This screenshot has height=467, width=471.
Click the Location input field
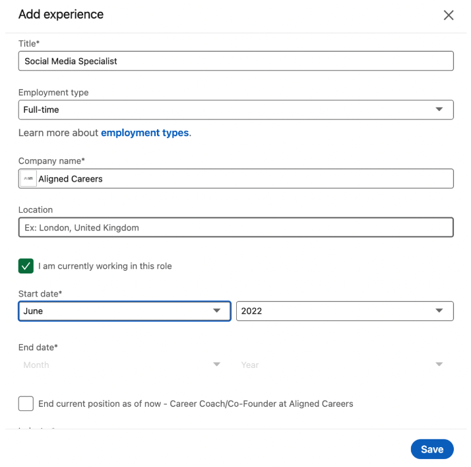235,227
